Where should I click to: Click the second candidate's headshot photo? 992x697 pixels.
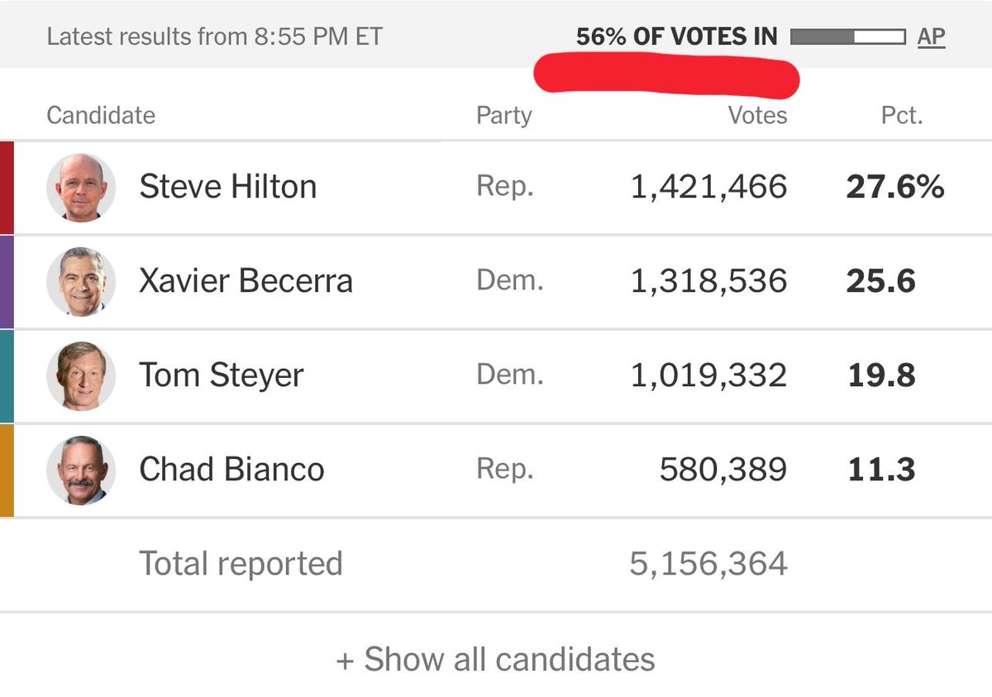pos(81,282)
